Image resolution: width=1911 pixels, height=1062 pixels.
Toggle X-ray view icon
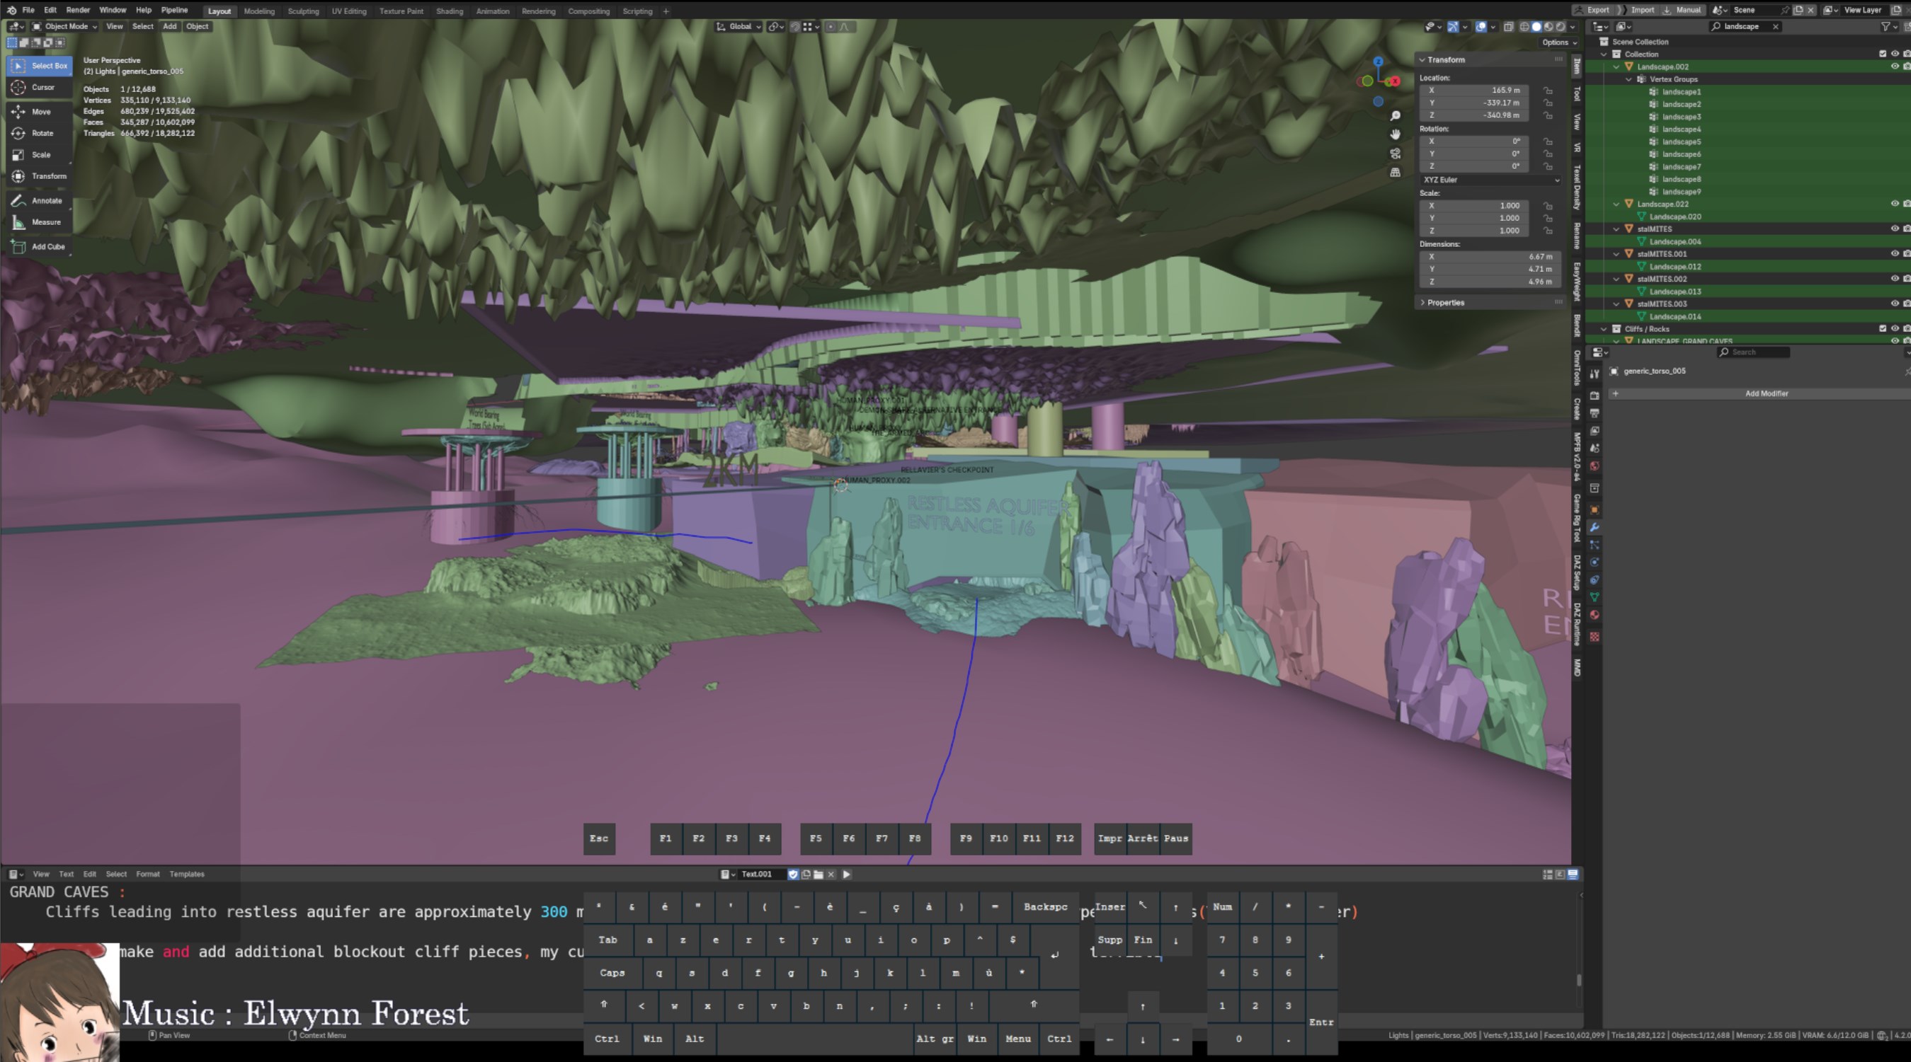point(1508,27)
